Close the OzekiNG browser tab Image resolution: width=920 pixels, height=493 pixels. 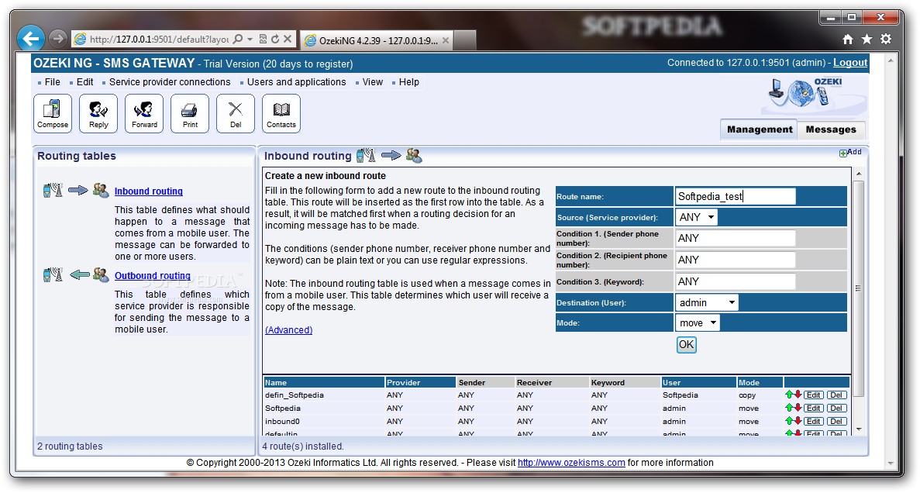coord(446,40)
